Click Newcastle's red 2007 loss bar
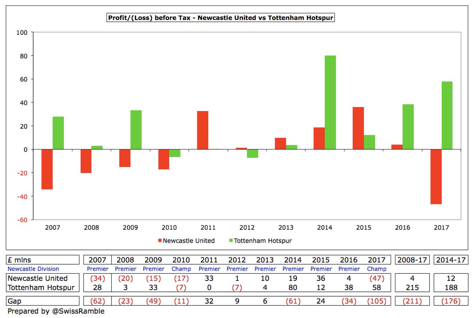Screen dimensions: 474x318 pyautogui.click(x=47, y=169)
